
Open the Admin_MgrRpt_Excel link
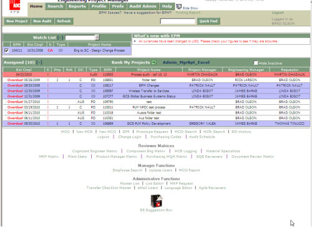[x=186, y=62]
